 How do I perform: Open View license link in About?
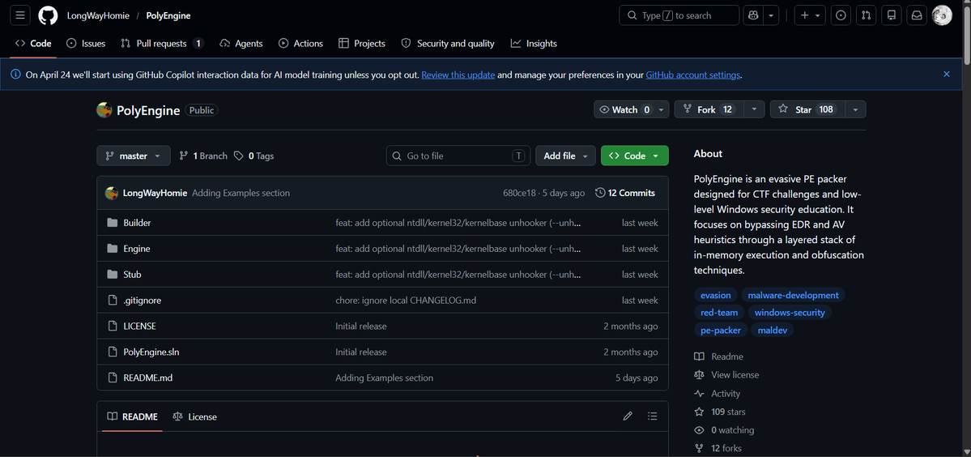point(726,374)
